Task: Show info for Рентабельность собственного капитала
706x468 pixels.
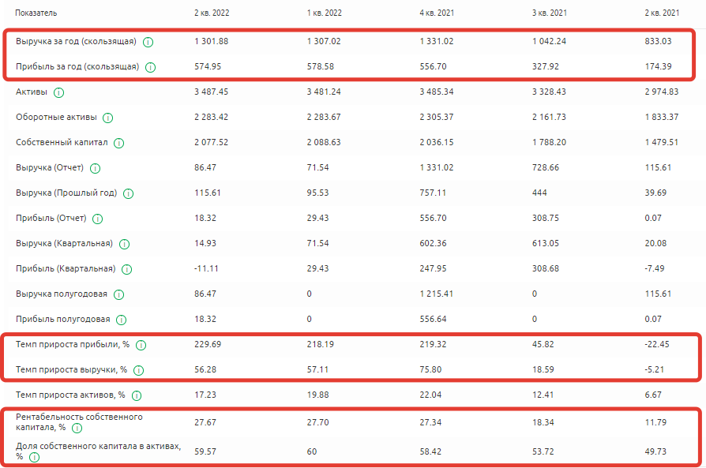Action: pos(77,428)
